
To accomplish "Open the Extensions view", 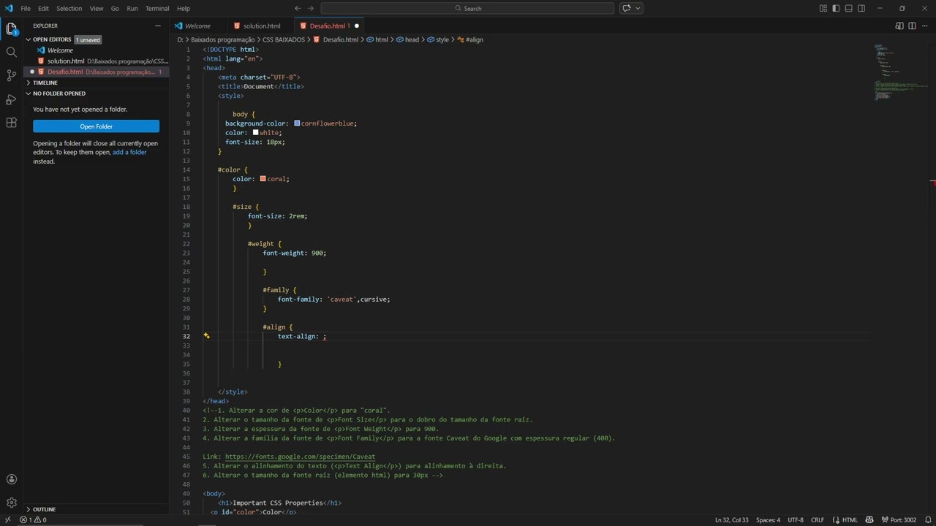I will (11, 123).
